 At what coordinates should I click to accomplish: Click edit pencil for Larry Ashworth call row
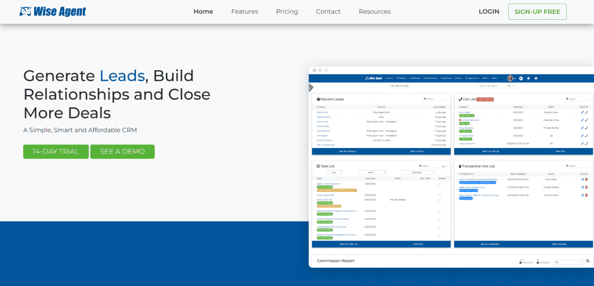(x=582, y=143)
